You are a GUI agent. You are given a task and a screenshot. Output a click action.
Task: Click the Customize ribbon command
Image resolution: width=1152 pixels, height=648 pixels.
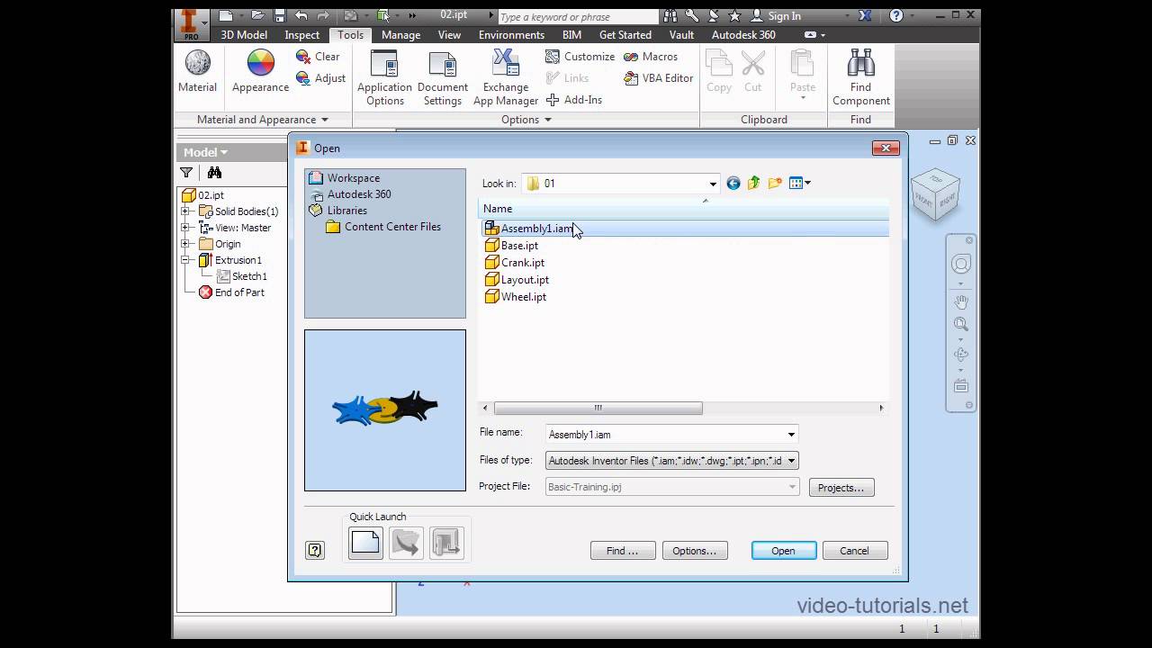[x=580, y=56]
